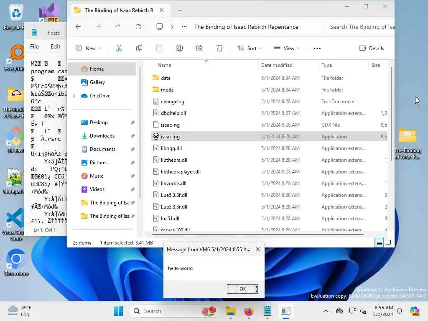
Task: Click the weather widget showing 49°F Fog
Action: pos(20,311)
